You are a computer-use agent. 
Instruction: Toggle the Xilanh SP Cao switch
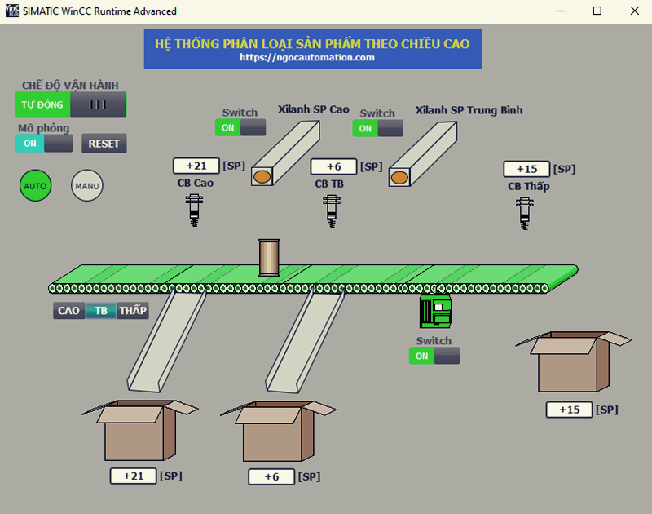[x=240, y=127]
